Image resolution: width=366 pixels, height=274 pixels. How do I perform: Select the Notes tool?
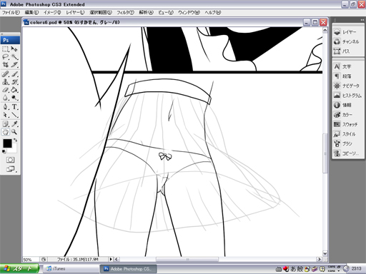click(6, 124)
